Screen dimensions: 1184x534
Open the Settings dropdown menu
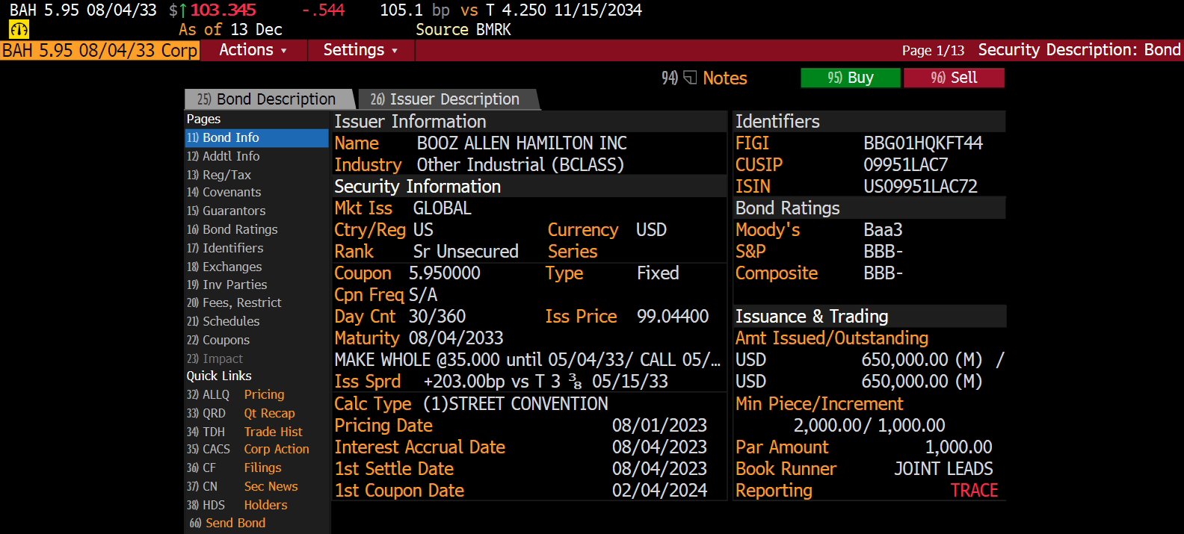tap(360, 50)
